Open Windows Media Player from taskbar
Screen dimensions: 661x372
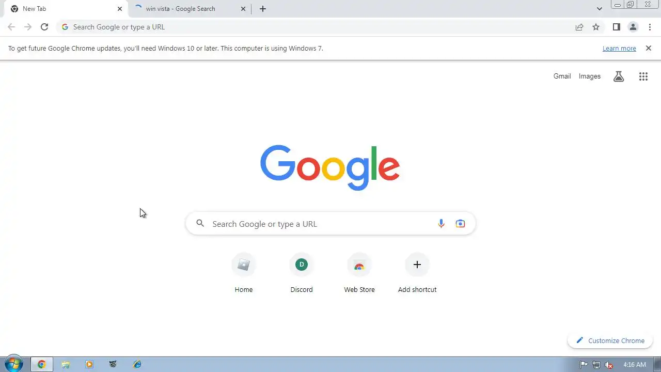[x=89, y=364]
